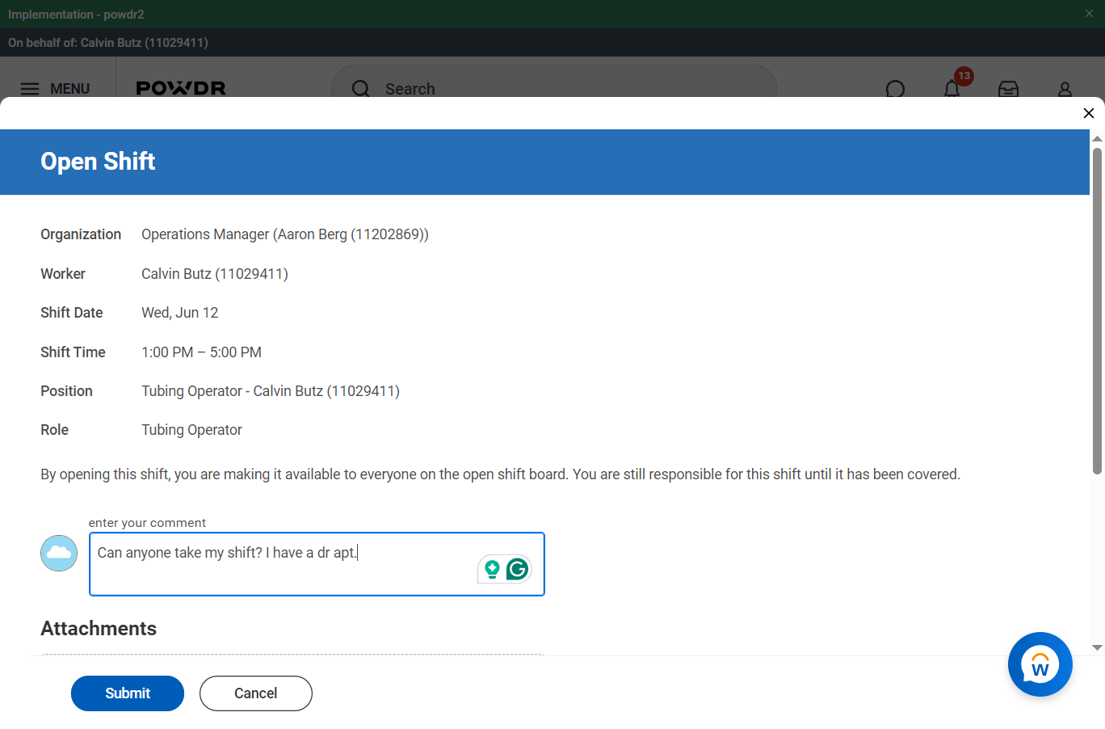1105x729 pixels.
Task: Click the 'On behalf of: Calvin Butz' banner
Action: (x=108, y=43)
